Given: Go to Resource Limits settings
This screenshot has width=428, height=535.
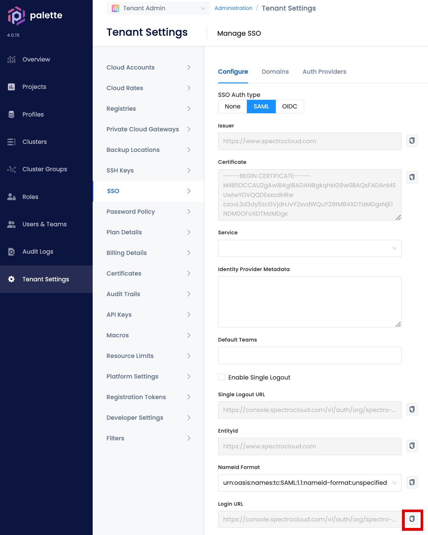Looking at the screenshot, I should click(x=149, y=356).
